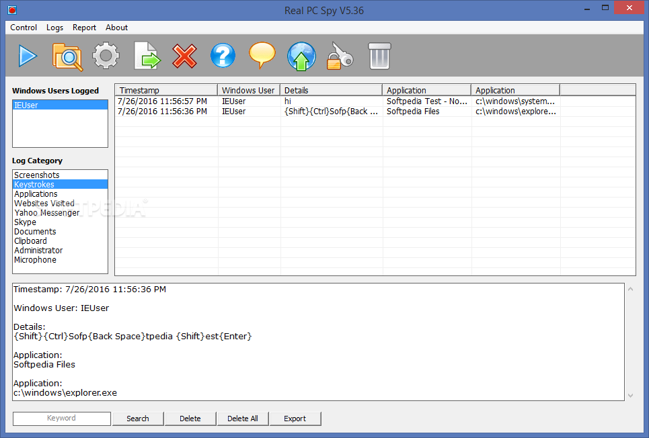Sort by the Timestamp column header
The width and height of the screenshot is (649, 438).
[166, 90]
